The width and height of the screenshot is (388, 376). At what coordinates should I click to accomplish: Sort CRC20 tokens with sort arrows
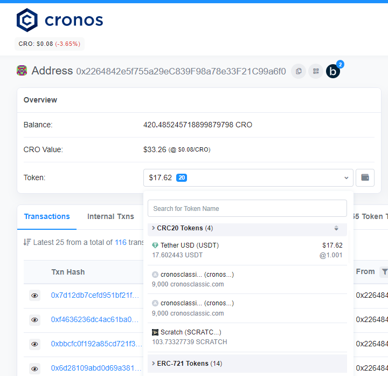(336, 228)
